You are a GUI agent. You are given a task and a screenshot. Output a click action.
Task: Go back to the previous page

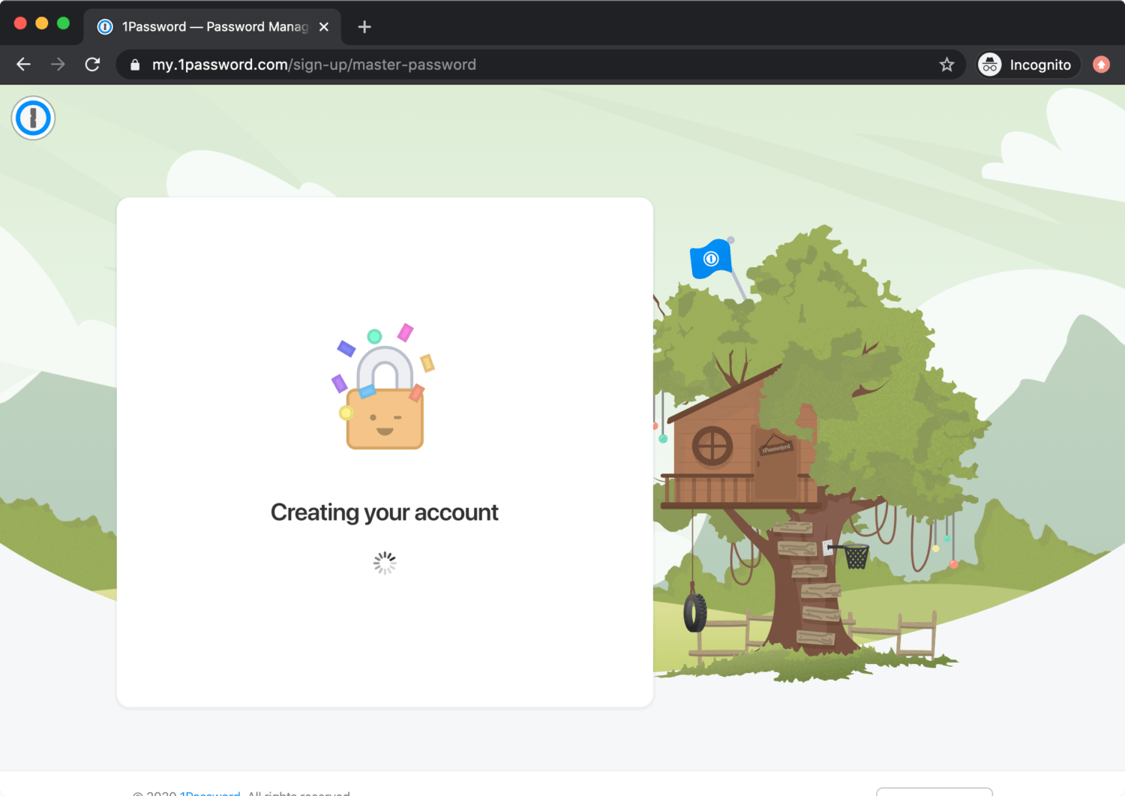(23, 65)
